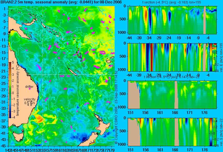Click the 'vel. S (m/s) lat=-22' axis label
The image size is (223, 152).
pyautogui.click(x=221, y=132)
